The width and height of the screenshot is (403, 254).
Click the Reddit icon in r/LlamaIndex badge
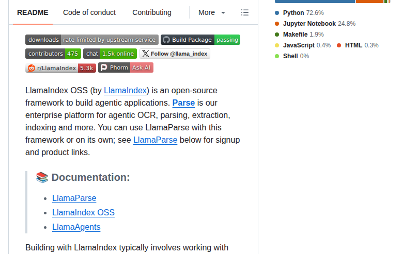tap(32, 68)
